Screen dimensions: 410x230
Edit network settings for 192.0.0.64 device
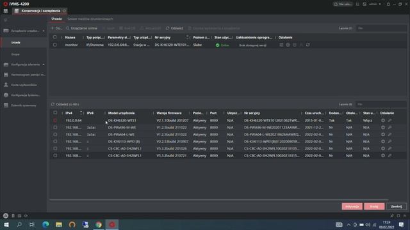[383, 121]
